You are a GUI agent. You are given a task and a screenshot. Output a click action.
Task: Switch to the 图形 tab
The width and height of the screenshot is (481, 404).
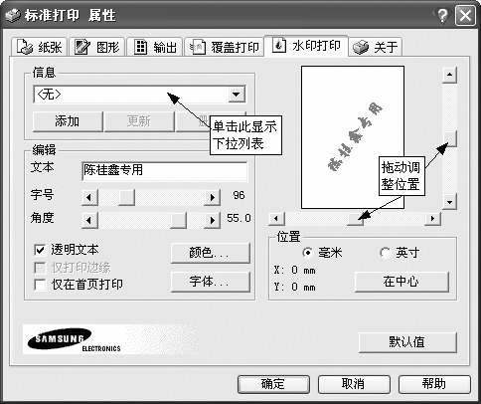tap(96, 47)
